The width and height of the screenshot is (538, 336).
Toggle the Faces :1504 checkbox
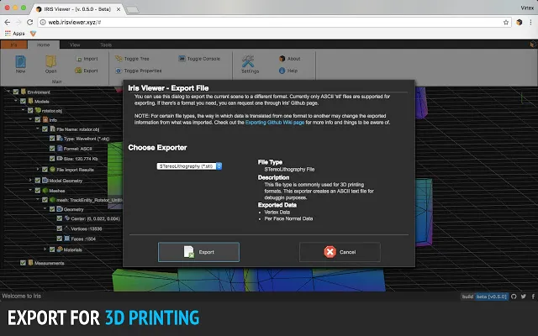(x=60, y=239)
